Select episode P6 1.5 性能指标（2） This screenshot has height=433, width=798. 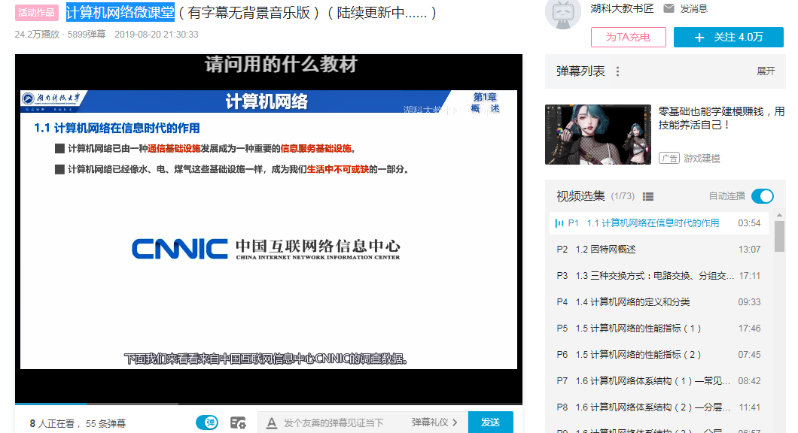(659, 356)
